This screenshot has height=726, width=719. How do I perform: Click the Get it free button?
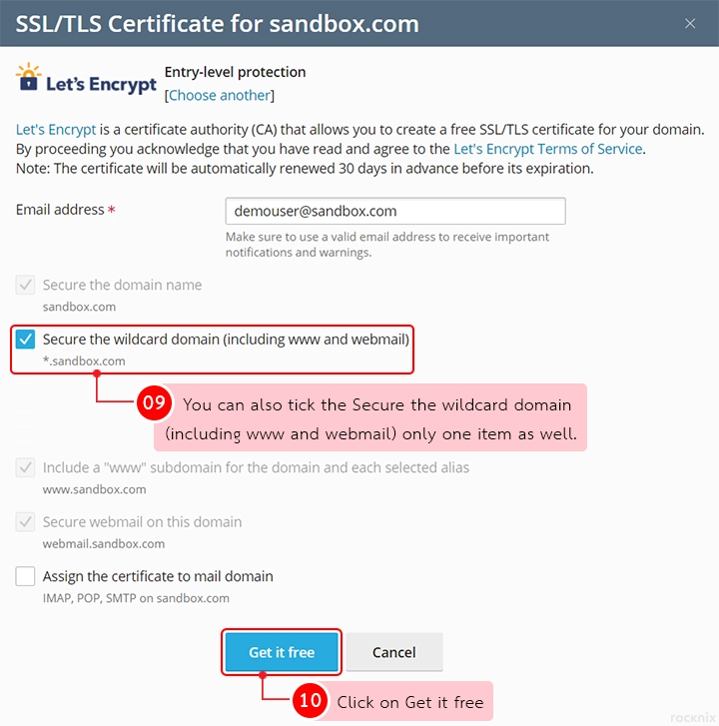(x=282, y=652)
